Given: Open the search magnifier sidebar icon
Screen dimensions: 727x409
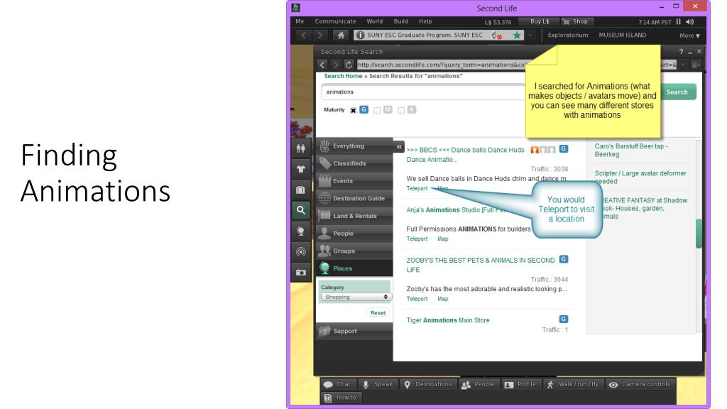Looking at the screenshot, I should [x=301, y=210].
